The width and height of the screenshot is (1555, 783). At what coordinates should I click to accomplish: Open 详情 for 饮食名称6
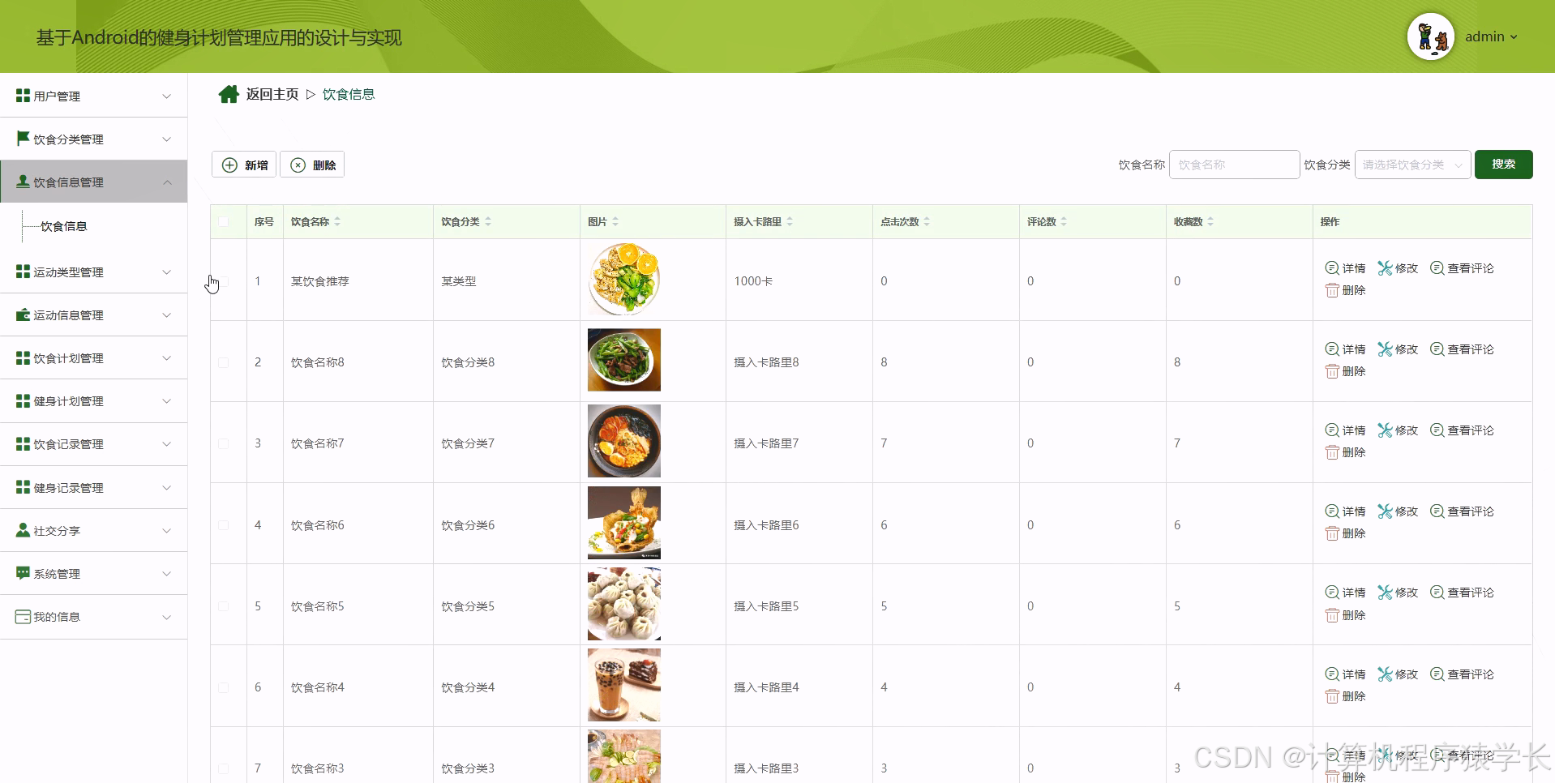point(1345,511)
